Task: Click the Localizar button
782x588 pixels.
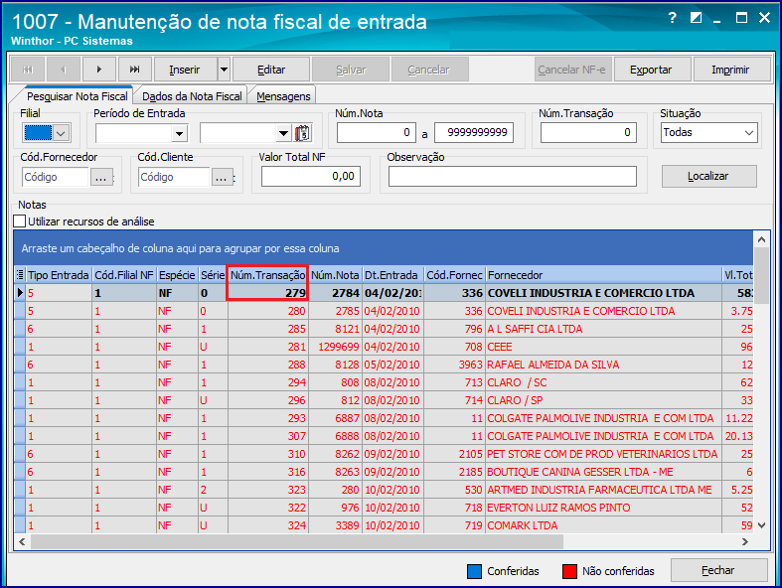Action: [x=708, y=176]
